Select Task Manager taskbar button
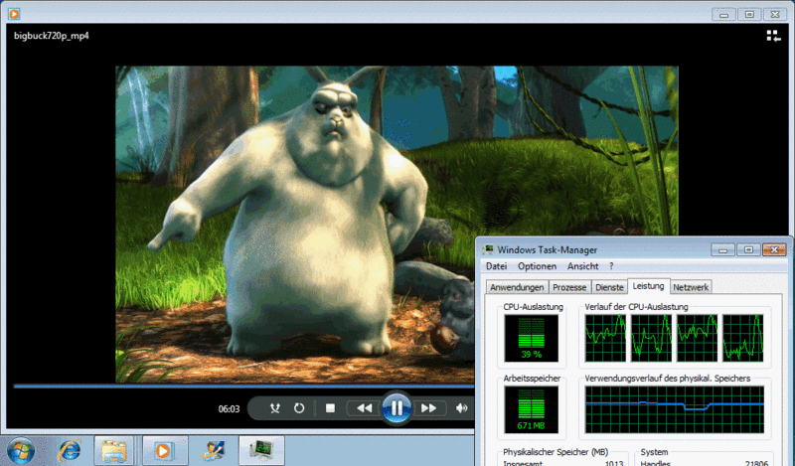The width and height of the screenshot is (795, 466). (x=261, y=450)
